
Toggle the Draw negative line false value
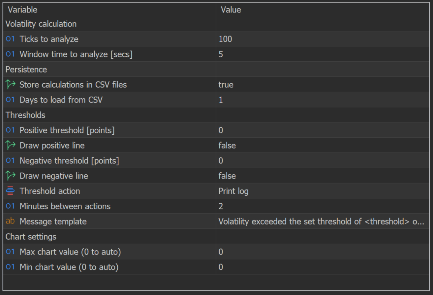click(x=227, y=176)
